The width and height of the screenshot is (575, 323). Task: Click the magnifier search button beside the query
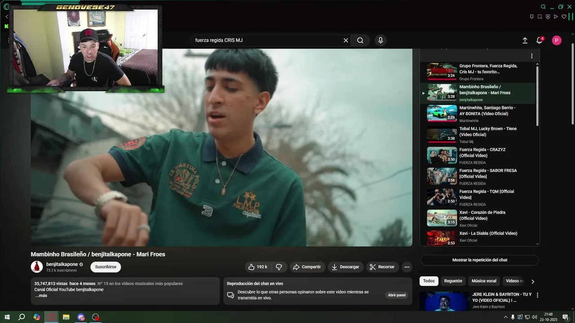coord(360,40)
